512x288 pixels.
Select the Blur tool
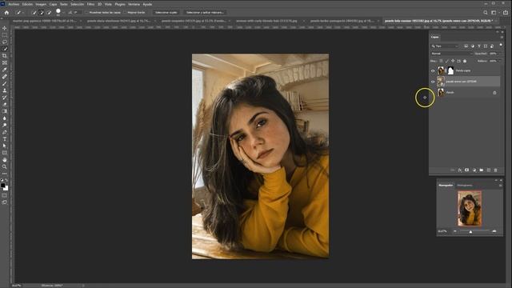point(5,118)
